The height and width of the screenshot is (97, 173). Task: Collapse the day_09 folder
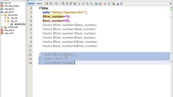tap(5, 21)
